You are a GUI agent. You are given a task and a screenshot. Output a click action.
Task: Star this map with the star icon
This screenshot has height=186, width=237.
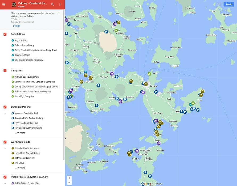point(58,13)
